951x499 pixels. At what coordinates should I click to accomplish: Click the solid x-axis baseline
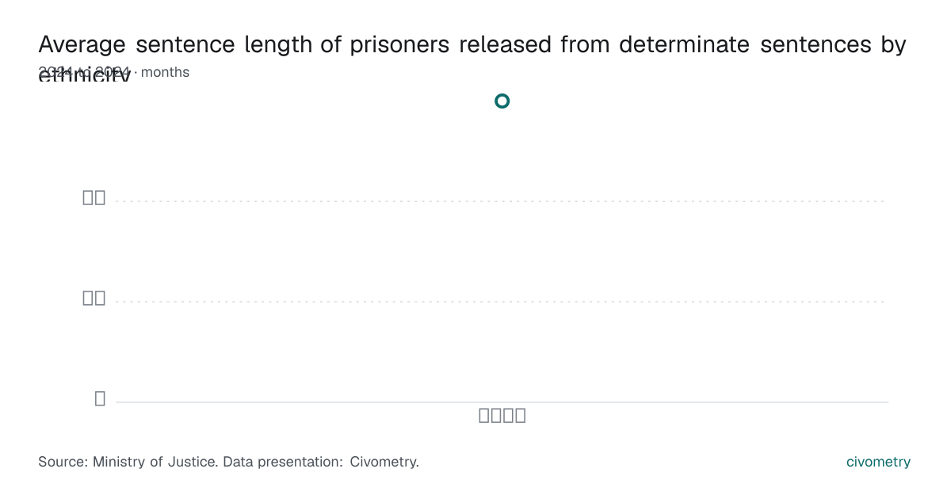coord(502,402)
